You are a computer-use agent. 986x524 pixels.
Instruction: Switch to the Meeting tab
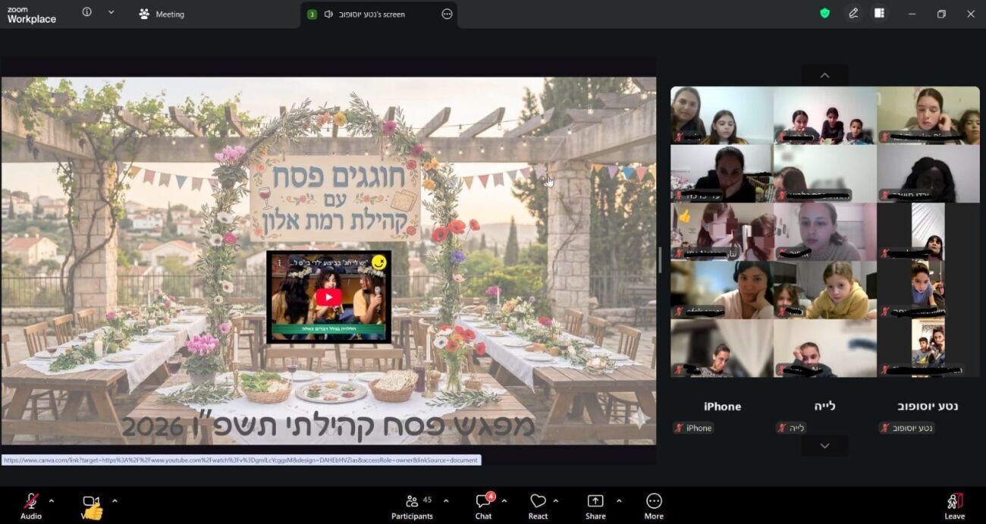coord(162,14)
